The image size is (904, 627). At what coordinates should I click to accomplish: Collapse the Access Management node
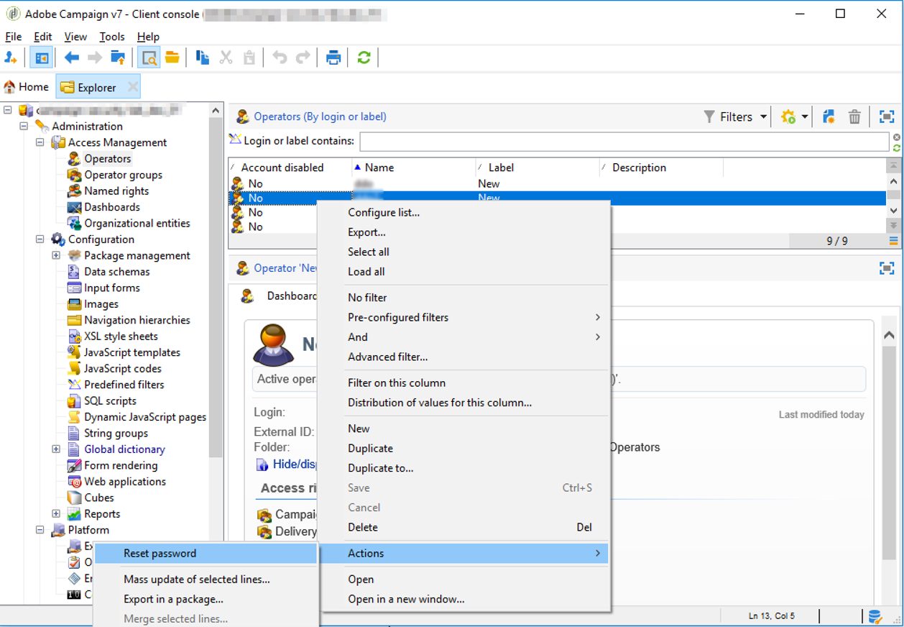pyautogui.click(x=40, y=142)
